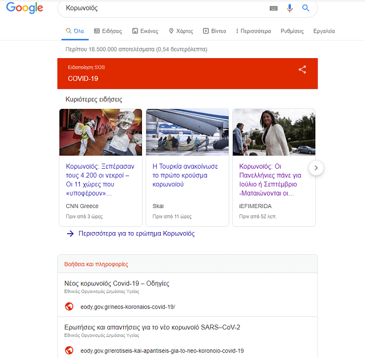Viewport: 365px width, 358px height.
Task: Open the on-screen keyboard icon
Action: (x=274, y=9)
